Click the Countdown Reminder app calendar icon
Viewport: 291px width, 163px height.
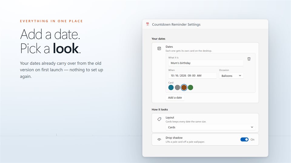148,24
